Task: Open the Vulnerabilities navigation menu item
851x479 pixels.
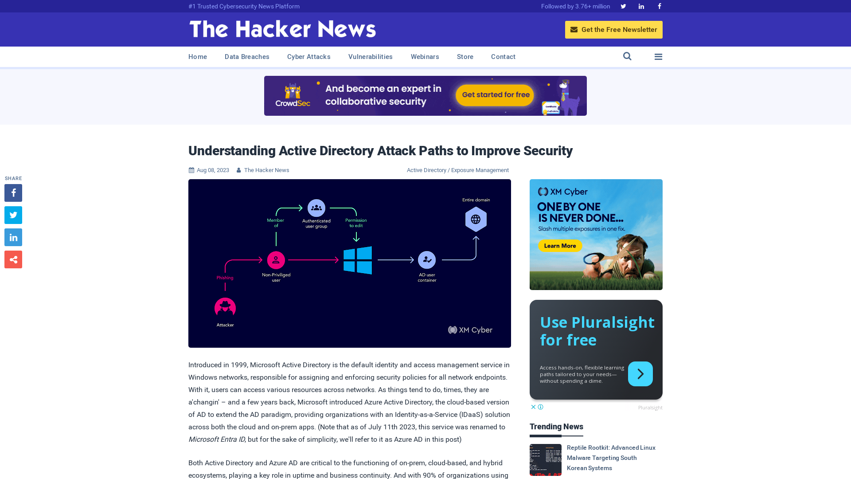Action: [x=371, y=57]
